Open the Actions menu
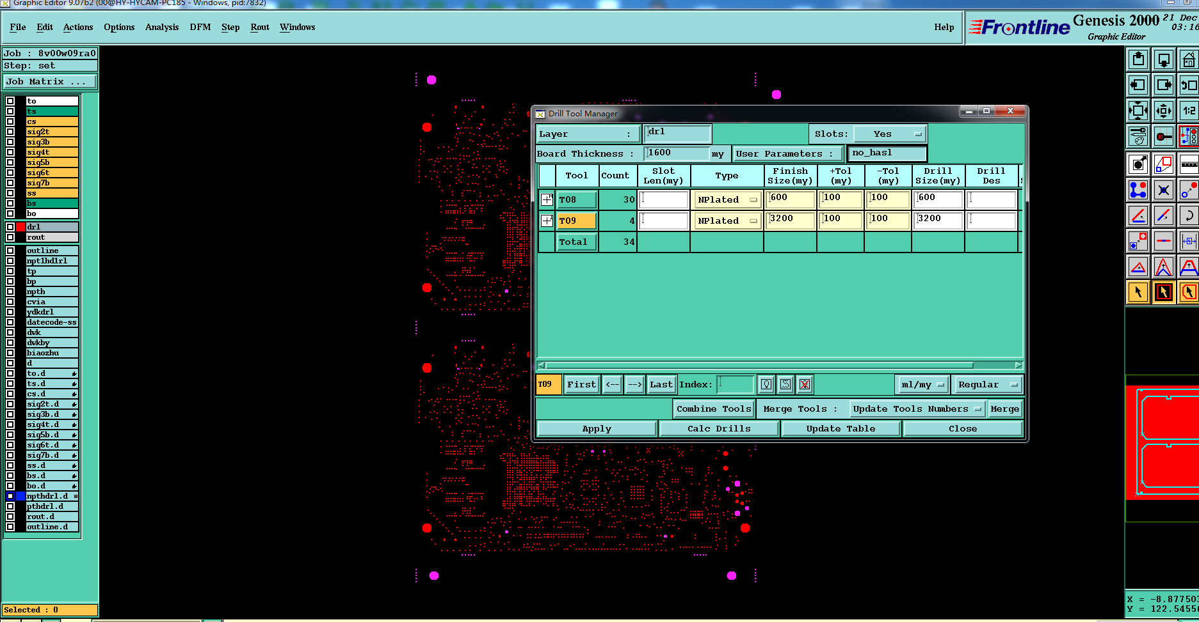Viewport: 1199px width, 622px height. pyautogui.click(x=78, y=27)
